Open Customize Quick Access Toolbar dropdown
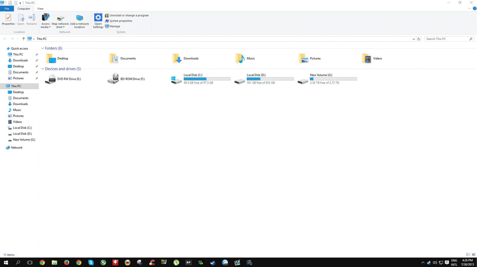477x267 pixels. (20, 3)
